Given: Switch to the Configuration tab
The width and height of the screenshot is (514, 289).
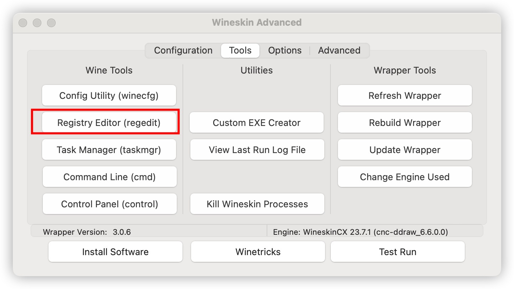Looking at the screenshot, I should [183, 50].
